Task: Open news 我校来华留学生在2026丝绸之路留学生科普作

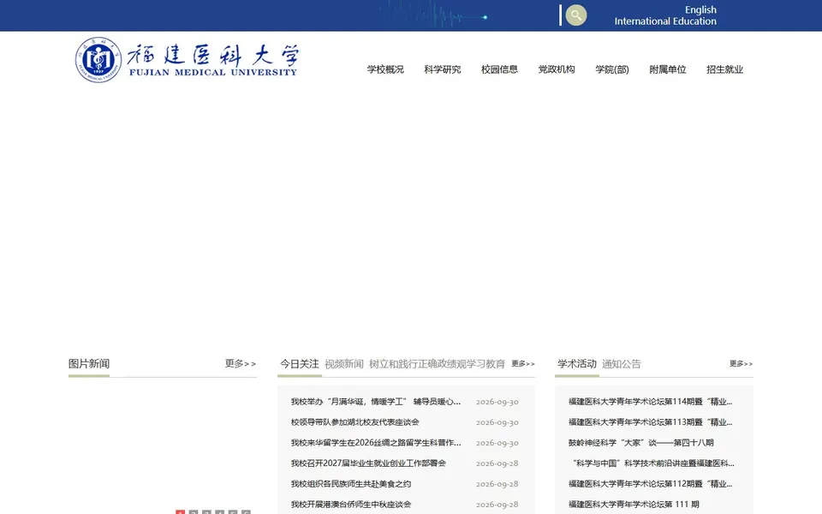Action: 376,443
